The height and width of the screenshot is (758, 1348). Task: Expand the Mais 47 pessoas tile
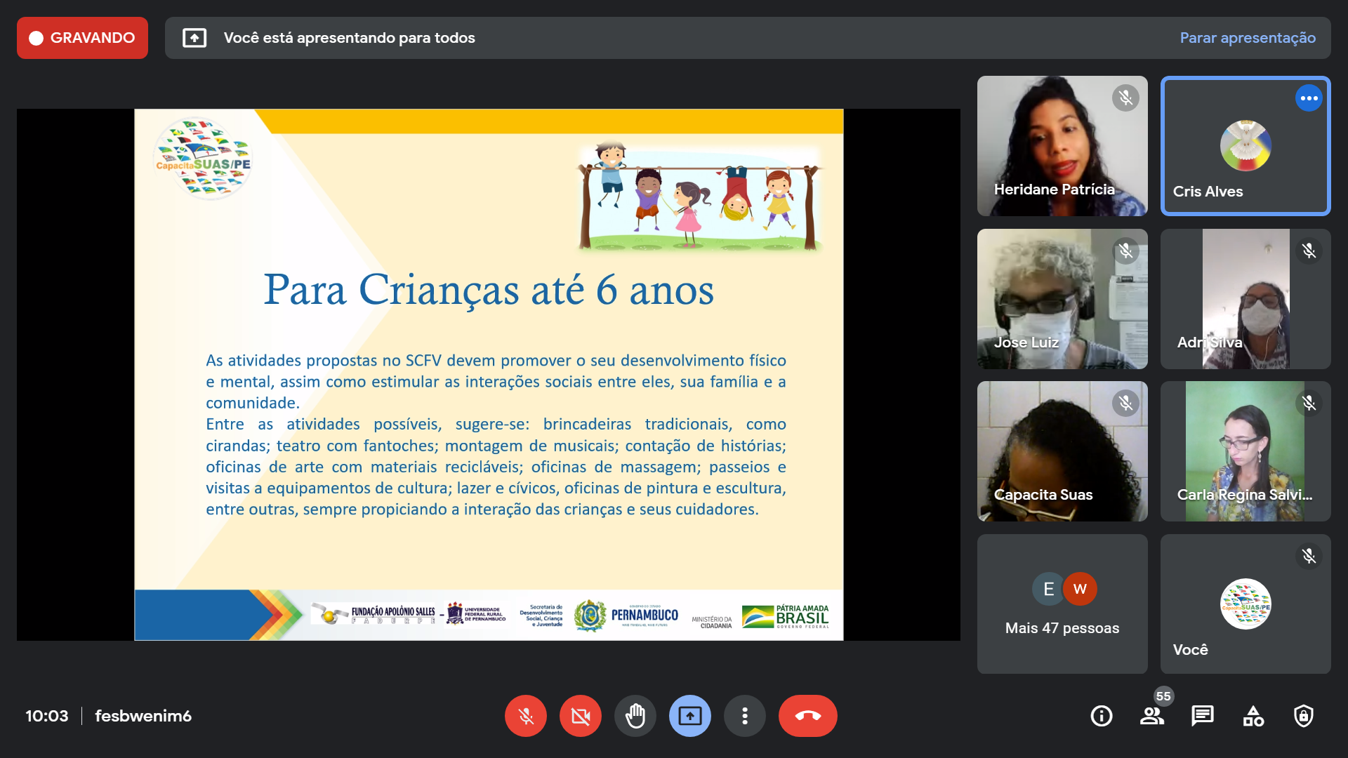pyautogui.click(x=1062, y=604)
